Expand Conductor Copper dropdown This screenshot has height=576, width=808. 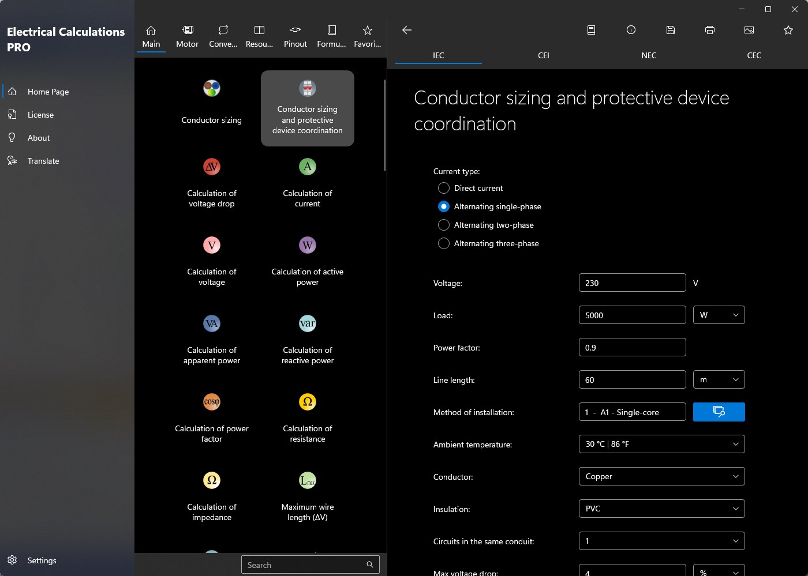click(661, 476)
